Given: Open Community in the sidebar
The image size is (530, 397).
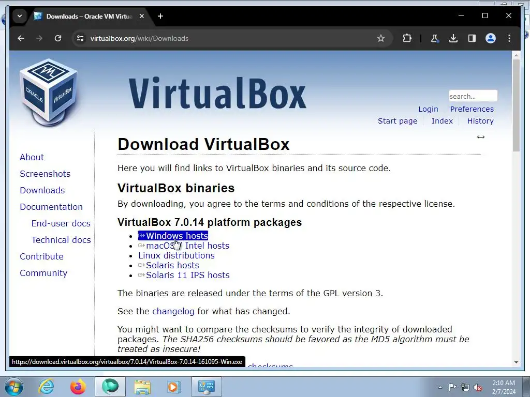Looking at the screenshot, I should 43,273.
